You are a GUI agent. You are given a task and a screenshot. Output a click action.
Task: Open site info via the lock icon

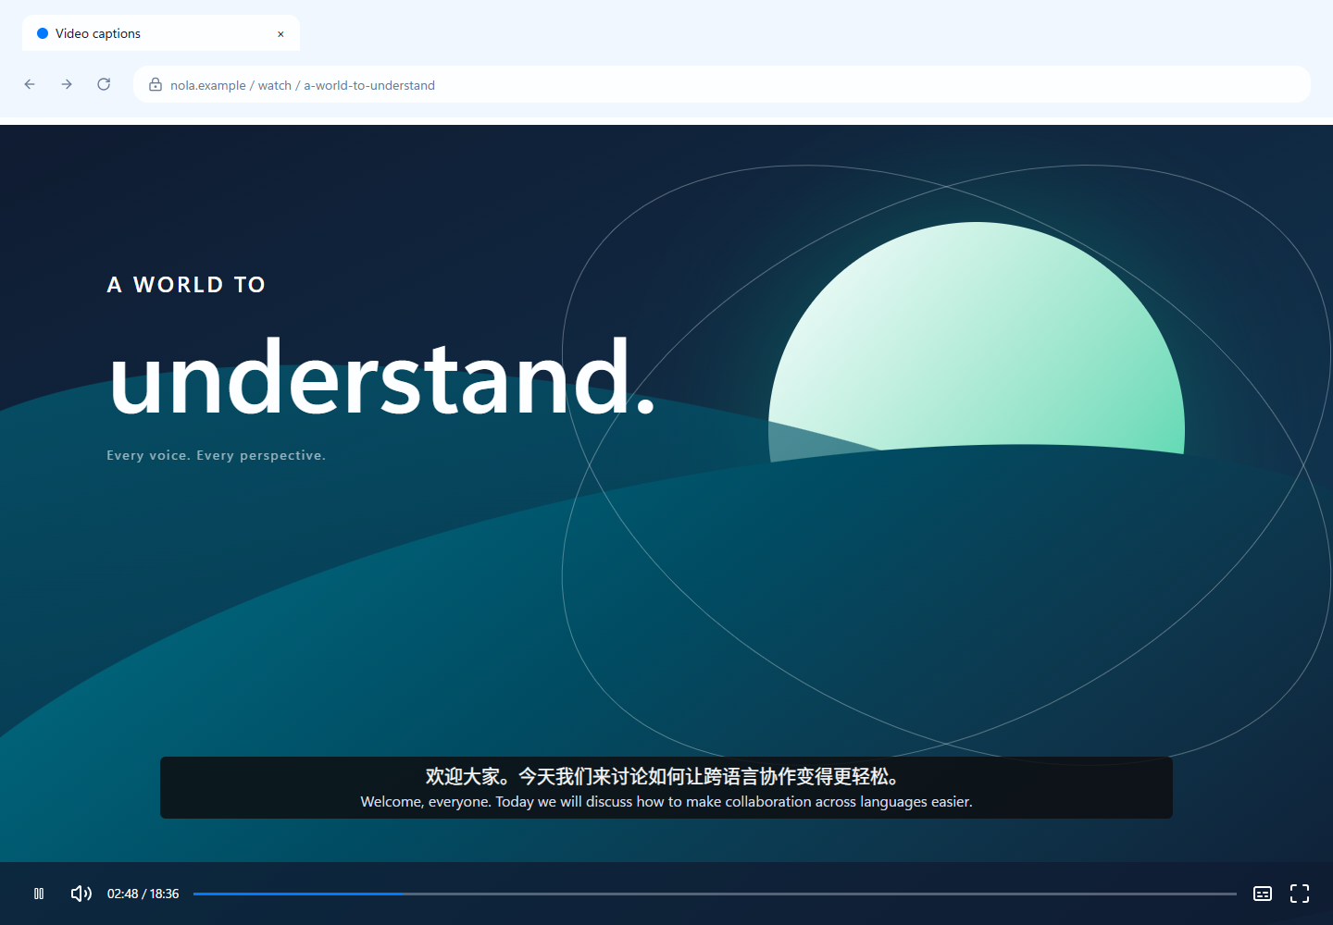[156, 84]
